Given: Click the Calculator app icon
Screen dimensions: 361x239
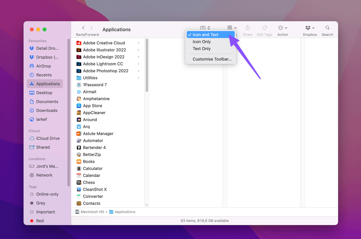Looking at the screenshot, I should point(79,169).
